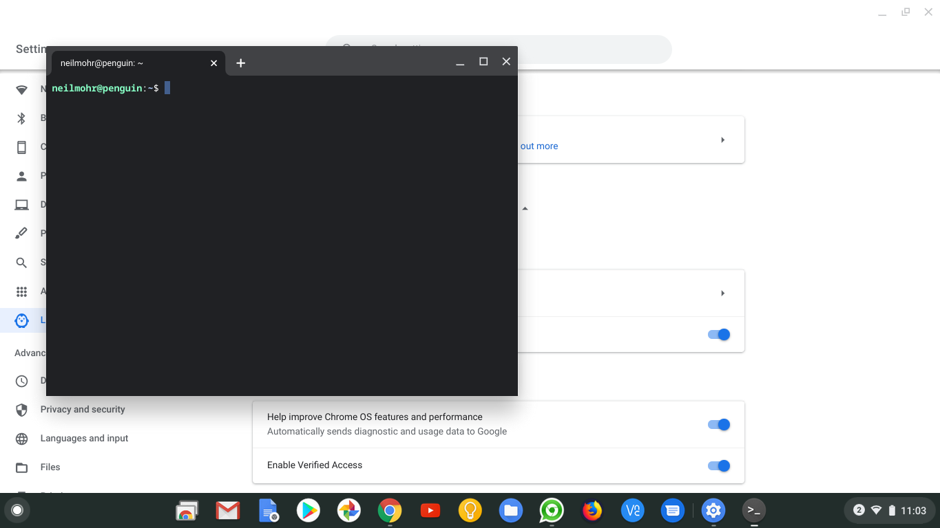This screenshot has height=528, width=940.
Task: Open Files section in Settings sidebar
Action: (50, 467)
